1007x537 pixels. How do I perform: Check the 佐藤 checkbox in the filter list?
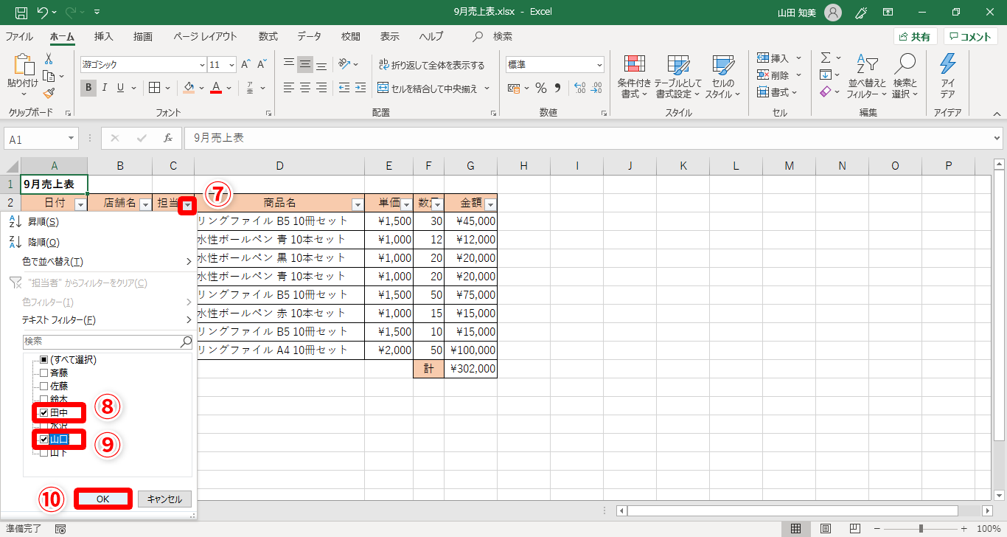tap(43, 387)
